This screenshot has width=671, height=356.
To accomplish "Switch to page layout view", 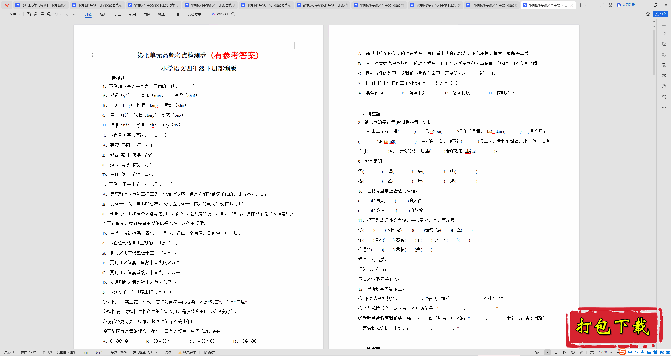I will click(548, 352).
